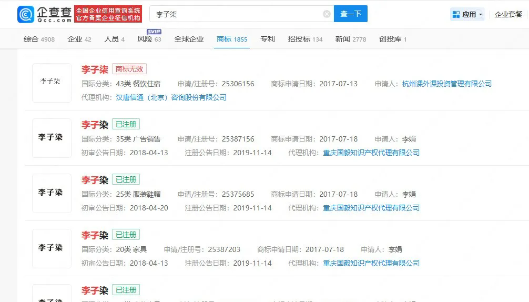Open trademark thumbnail for 20类 家具 entry
Viewport: 529px width, 302px height.
[x=52, y=249]
